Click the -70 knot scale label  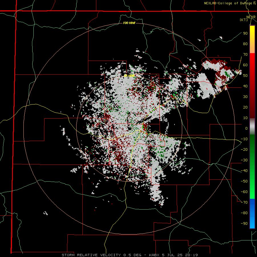(x=244, y=202)
